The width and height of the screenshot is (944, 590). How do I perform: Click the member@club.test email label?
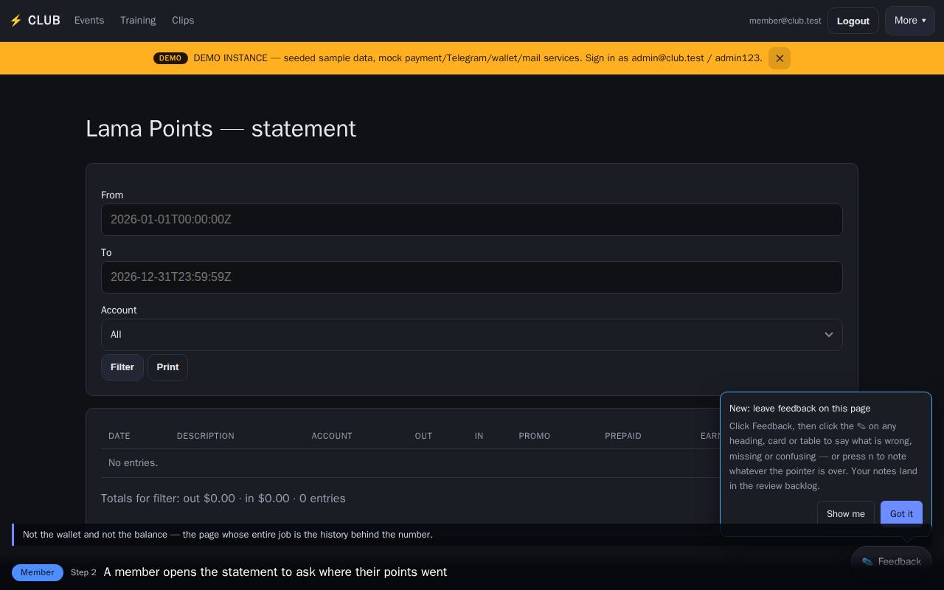click(785, 21)
